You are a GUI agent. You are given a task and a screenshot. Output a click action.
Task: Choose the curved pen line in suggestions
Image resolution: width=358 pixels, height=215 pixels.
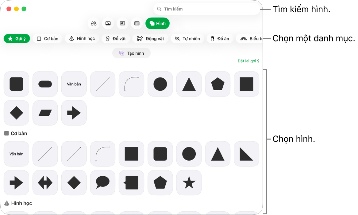(132, 84)
